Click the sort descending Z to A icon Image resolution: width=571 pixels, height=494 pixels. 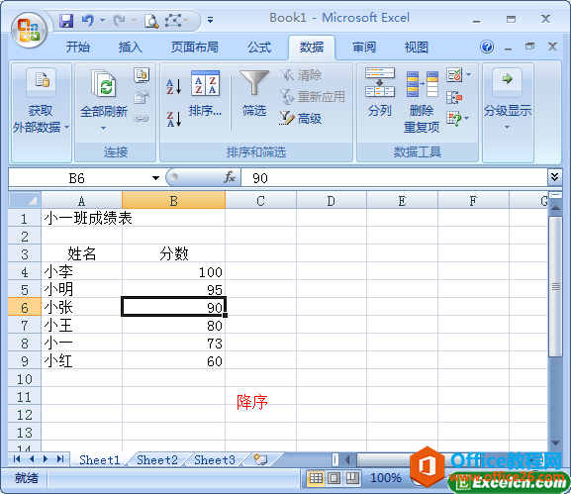[174, 119]
